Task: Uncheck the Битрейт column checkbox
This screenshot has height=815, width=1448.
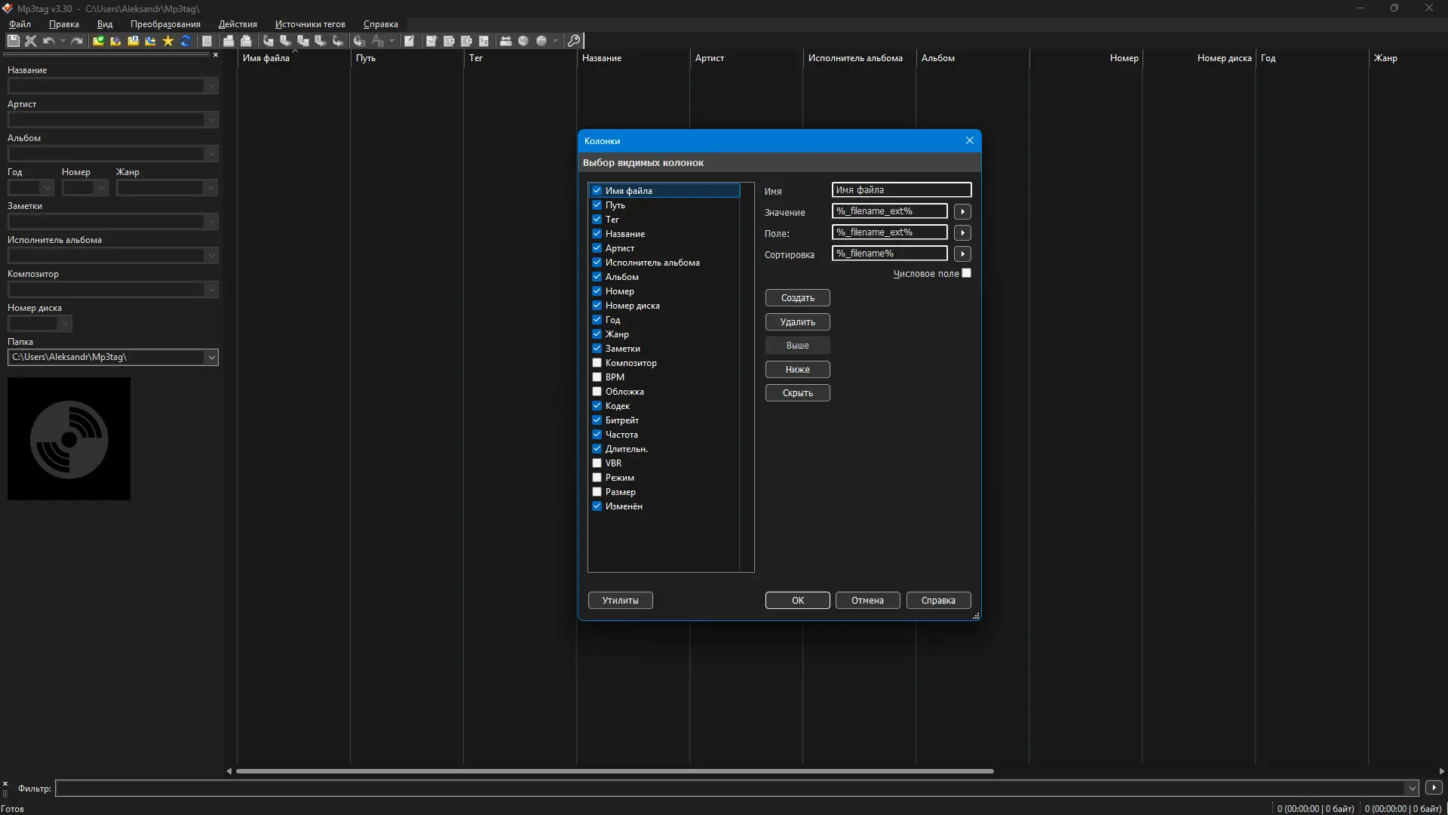Action: click(x=597, y=420)
